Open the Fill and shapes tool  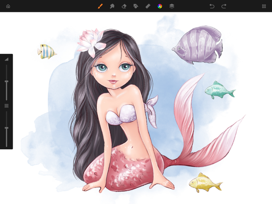[x=136, y=6]
